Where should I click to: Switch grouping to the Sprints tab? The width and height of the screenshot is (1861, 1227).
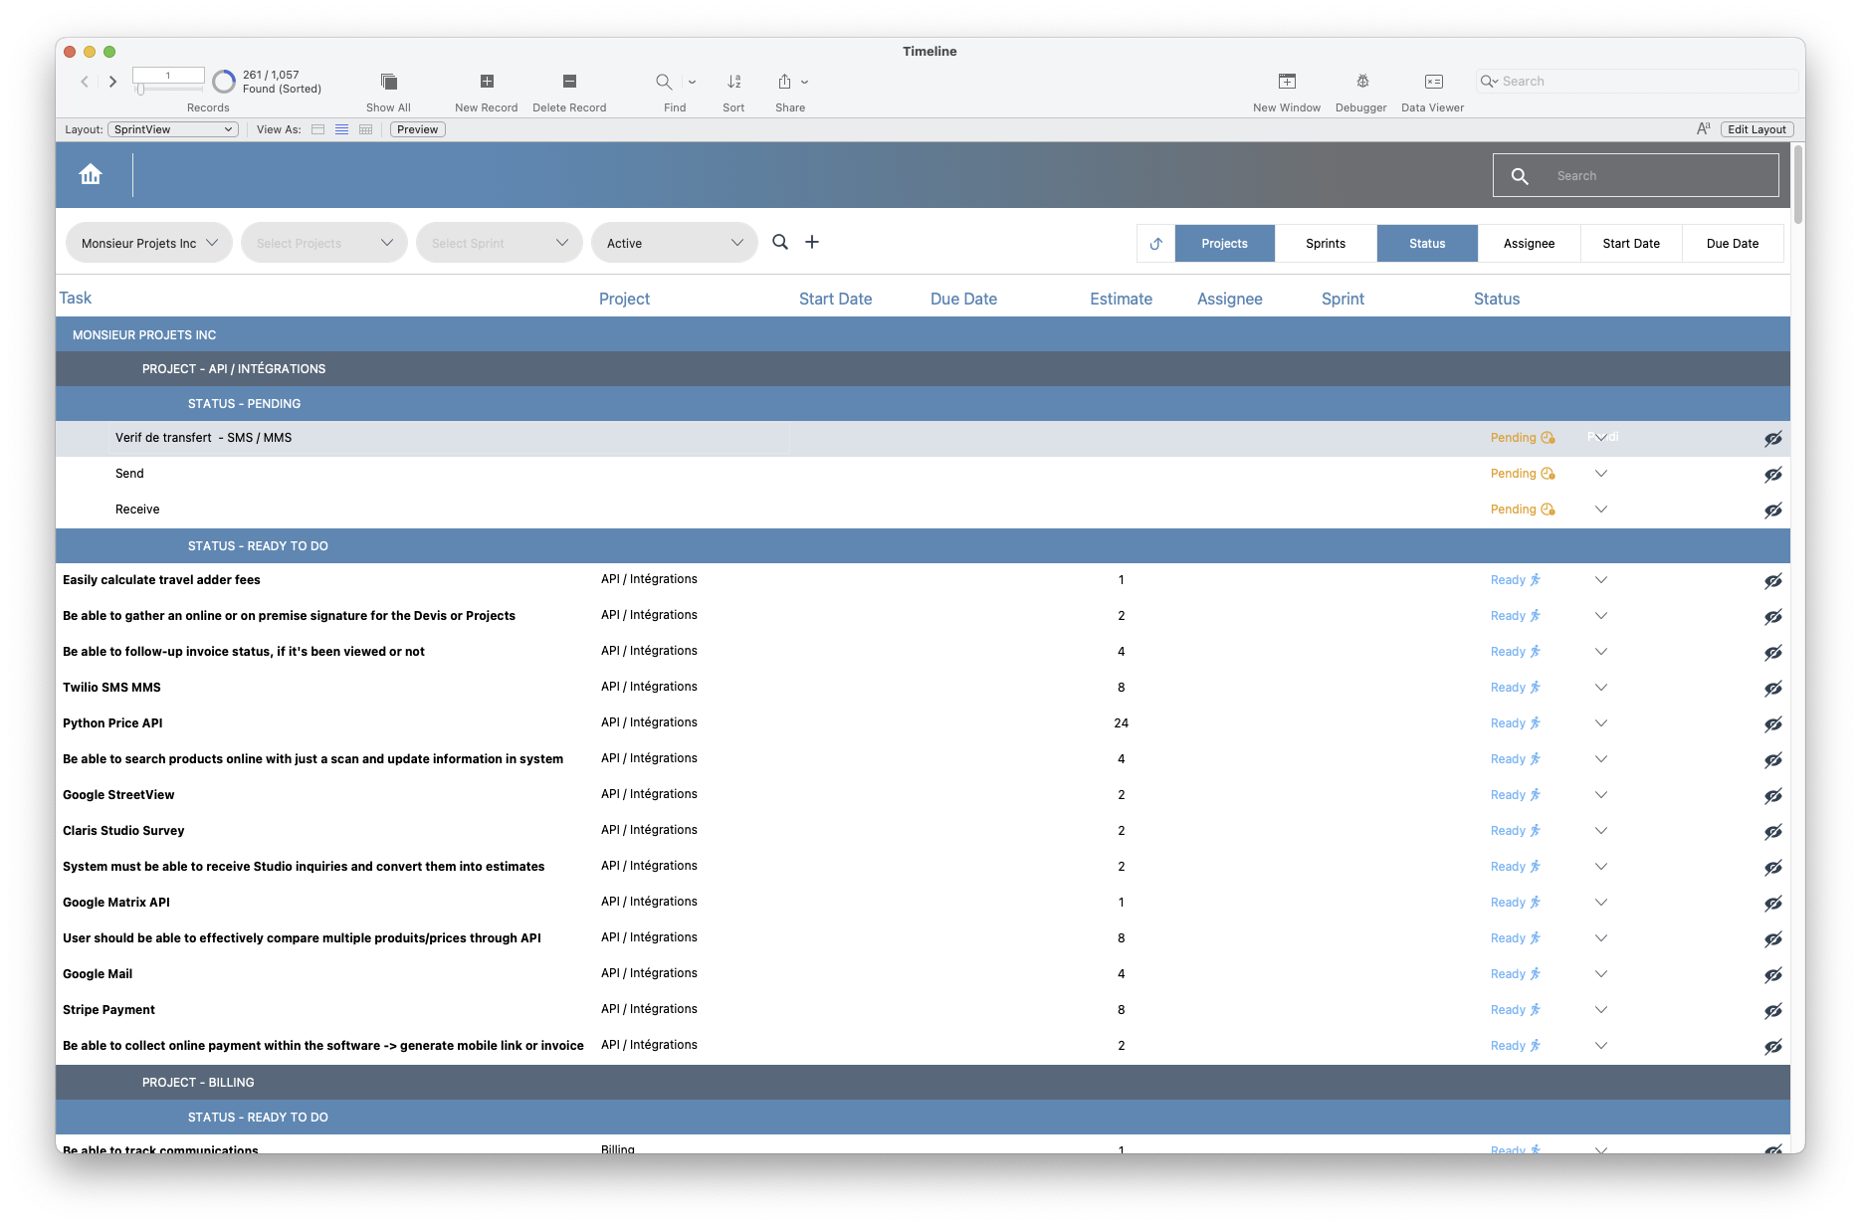[x=1326, y=243]
